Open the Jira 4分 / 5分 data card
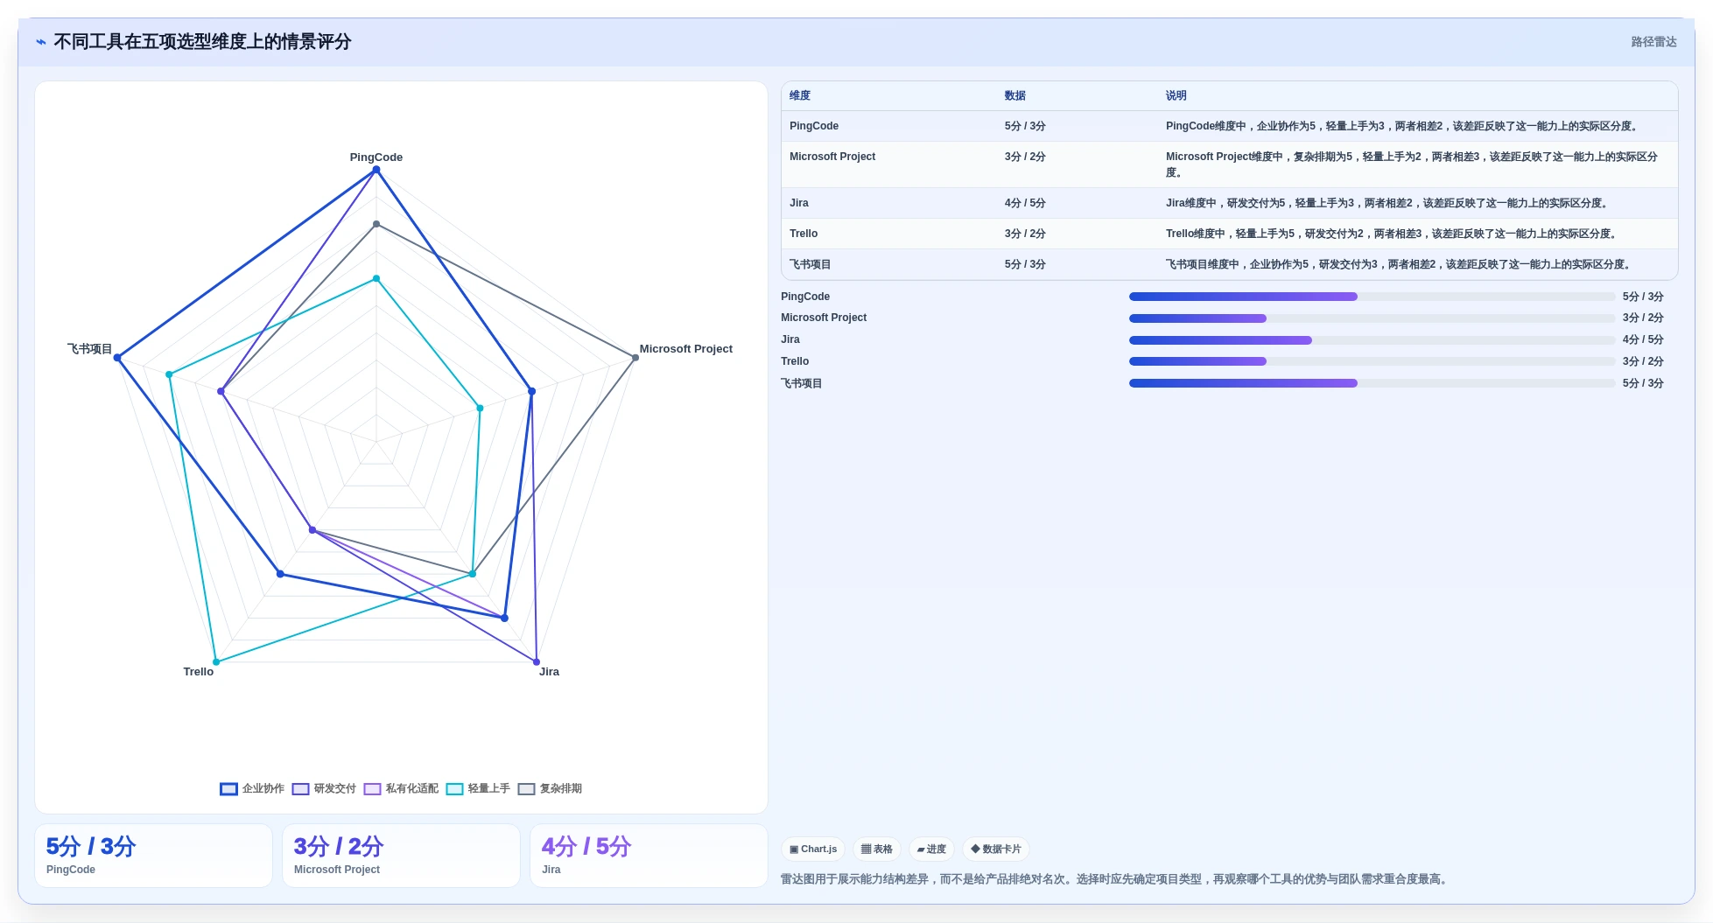 point(649,856)
